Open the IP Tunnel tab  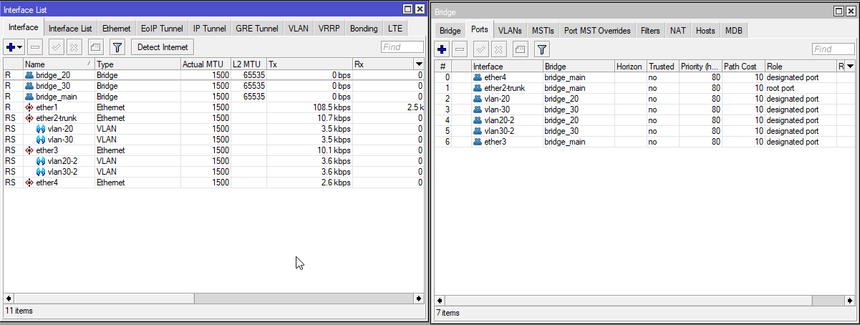pyautogui.click(x=210, y=29)
